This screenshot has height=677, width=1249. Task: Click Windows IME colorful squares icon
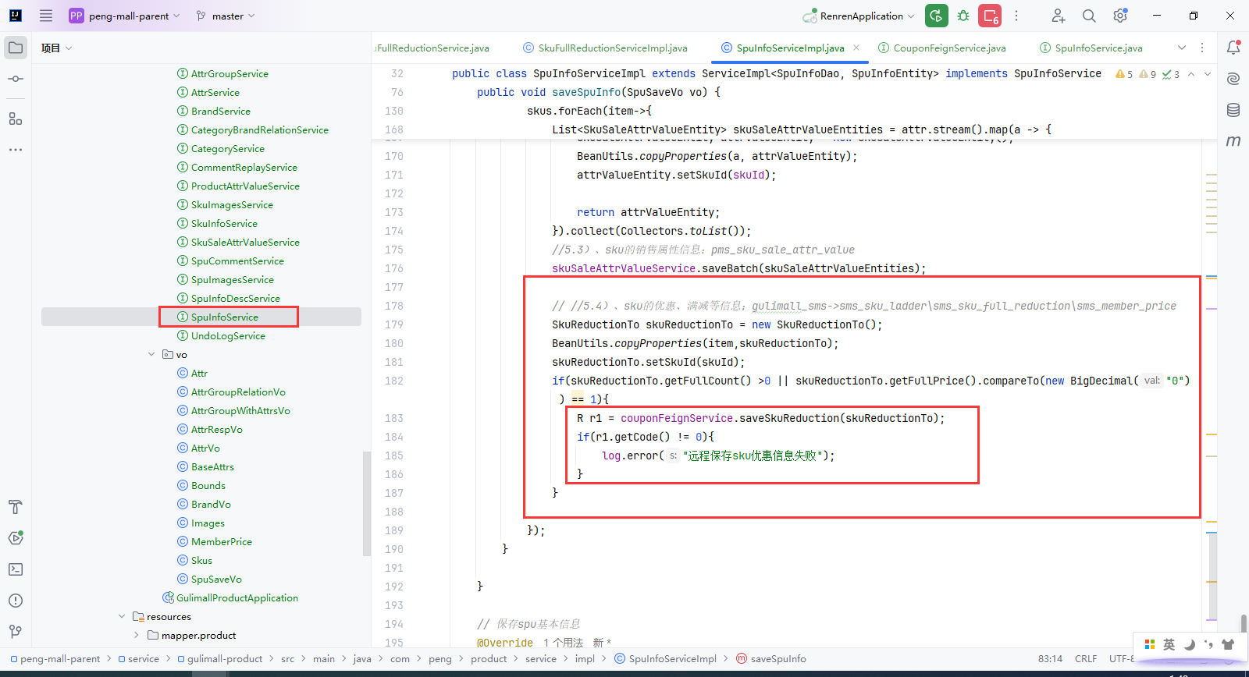(1150, 644)
